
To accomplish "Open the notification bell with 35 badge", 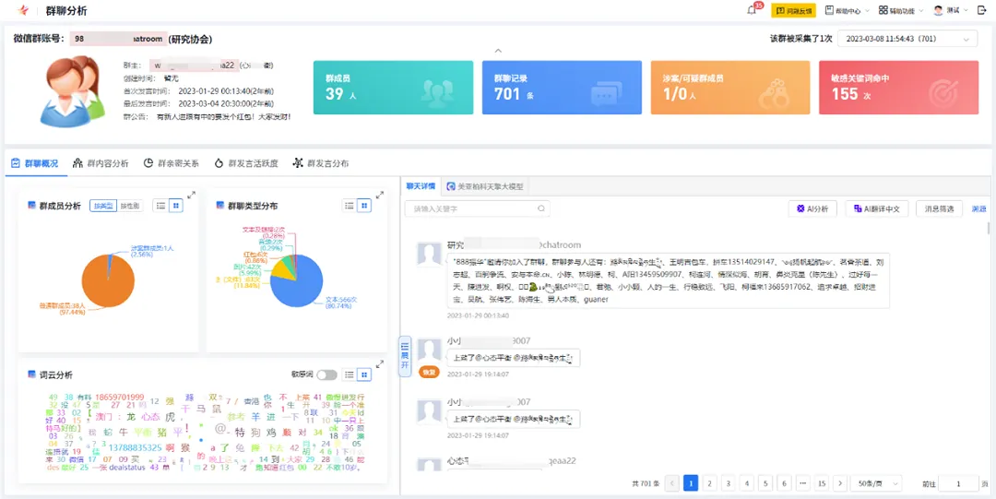I will pyautogui.click(x=753, y=9).
